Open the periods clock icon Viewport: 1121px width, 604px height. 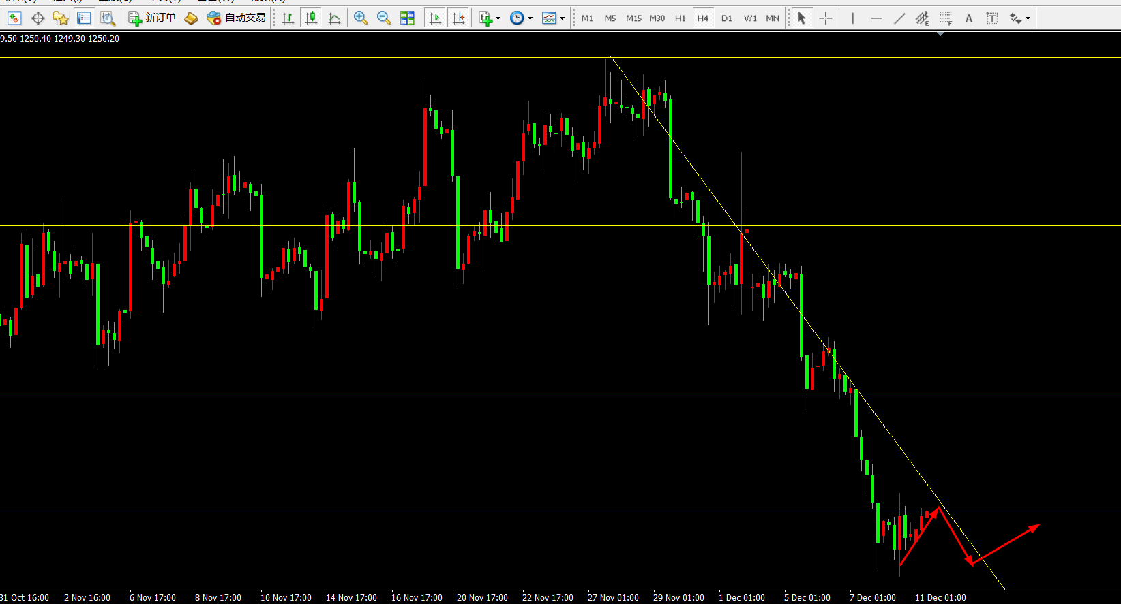click(517, 18)
